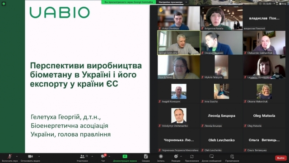This screenshot has width=289, height=163.
Task: Click the green encryption shield icon
Action: (4, 4)
